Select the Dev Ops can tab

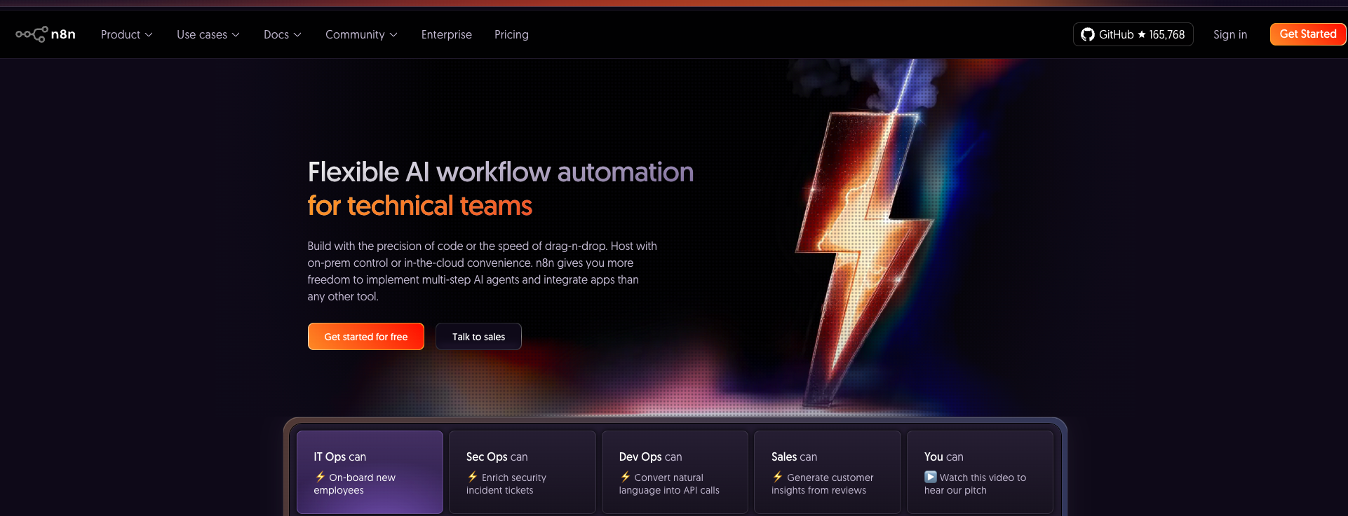(x=675, y=472)
